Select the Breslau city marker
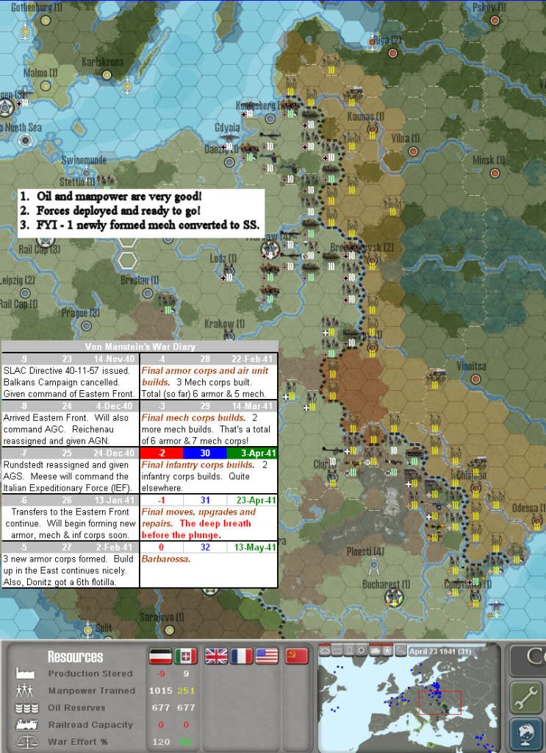This screenshot has width=546, height=753. point(148,293)
